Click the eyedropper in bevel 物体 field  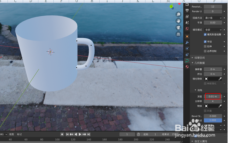[220, 106]
